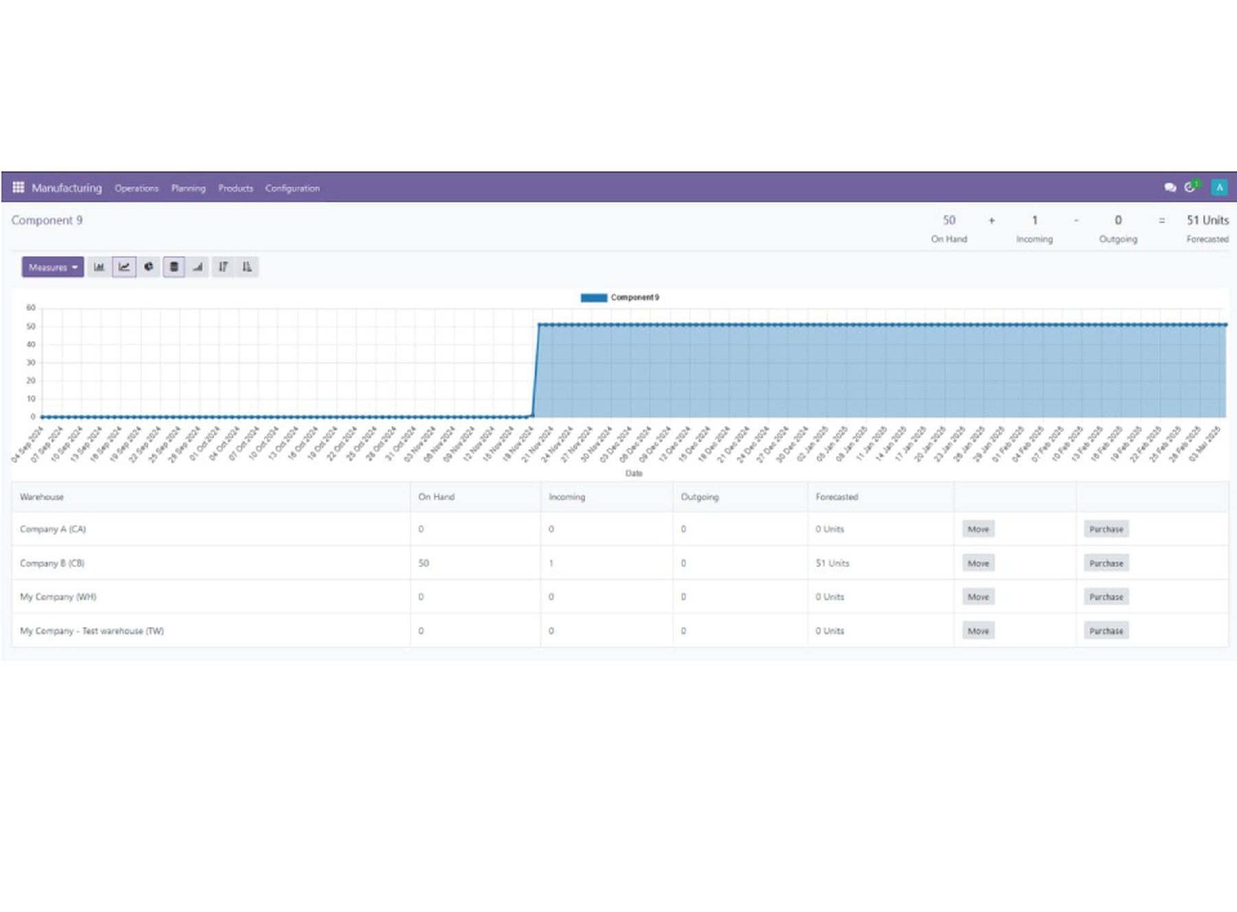Open the user avatar menu
The height and width of the screenshot is (912, 1237).
click(1219, 187)
